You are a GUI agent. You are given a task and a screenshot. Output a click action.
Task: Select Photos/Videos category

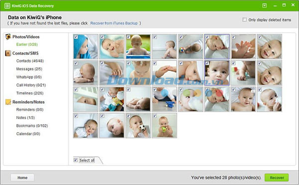tap(26, 37)
